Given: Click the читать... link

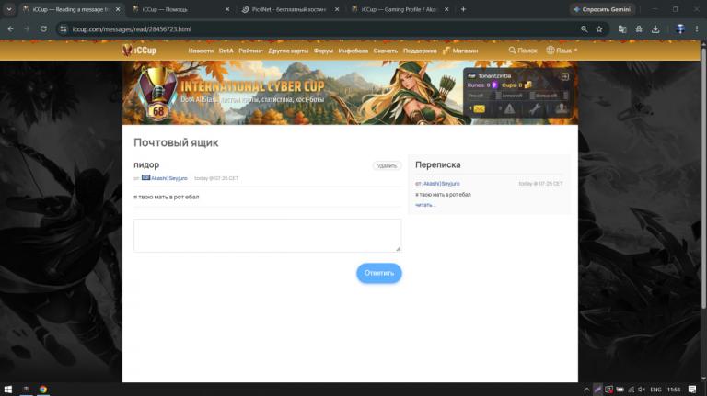Looking at the screenshot, I should [424, 205].
